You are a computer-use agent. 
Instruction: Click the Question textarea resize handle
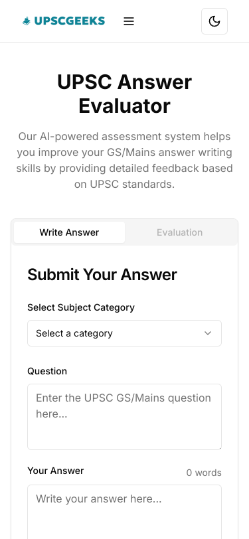(x=219, y=447)
